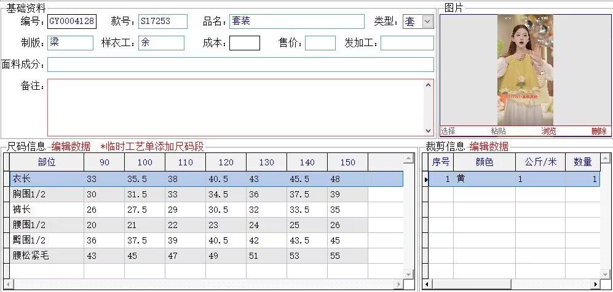Image resolution: width=613 pixels, height=292 pixels.
Task: Click 浏览 under the picture
Action: click(548, 131)
